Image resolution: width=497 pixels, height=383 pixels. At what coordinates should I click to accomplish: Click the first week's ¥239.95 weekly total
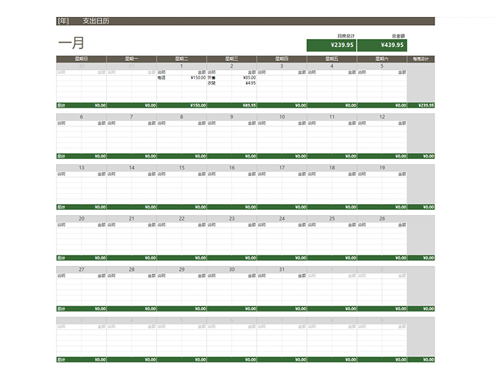[x=426, y=105]
